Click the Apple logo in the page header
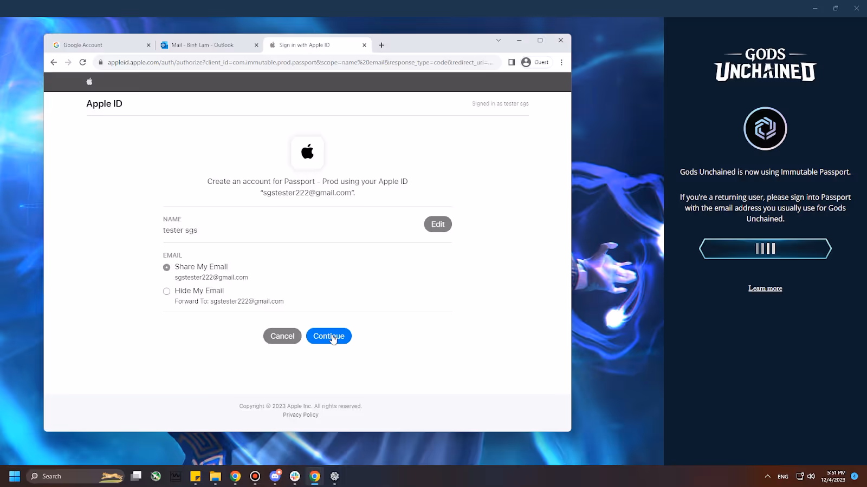The height and width of the screenshot is (487, 867). click(89, 82)
